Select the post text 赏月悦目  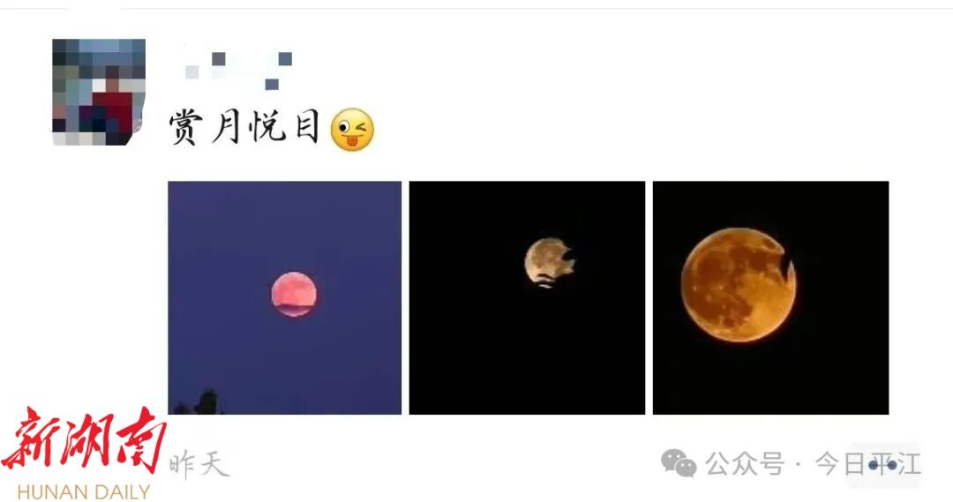tap(245, 128)
